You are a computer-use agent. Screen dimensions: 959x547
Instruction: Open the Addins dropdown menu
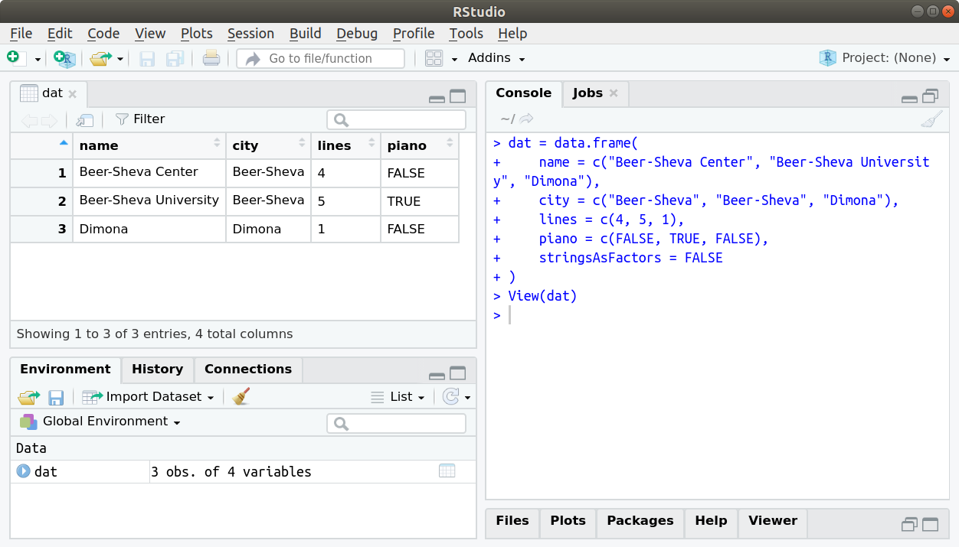pos(496,58)
